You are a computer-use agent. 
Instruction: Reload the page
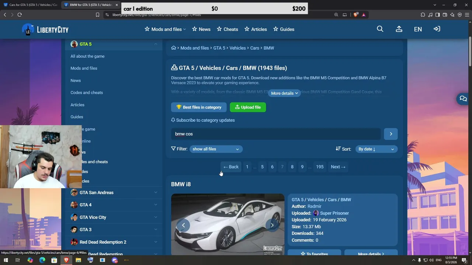[x=20, y=15]
